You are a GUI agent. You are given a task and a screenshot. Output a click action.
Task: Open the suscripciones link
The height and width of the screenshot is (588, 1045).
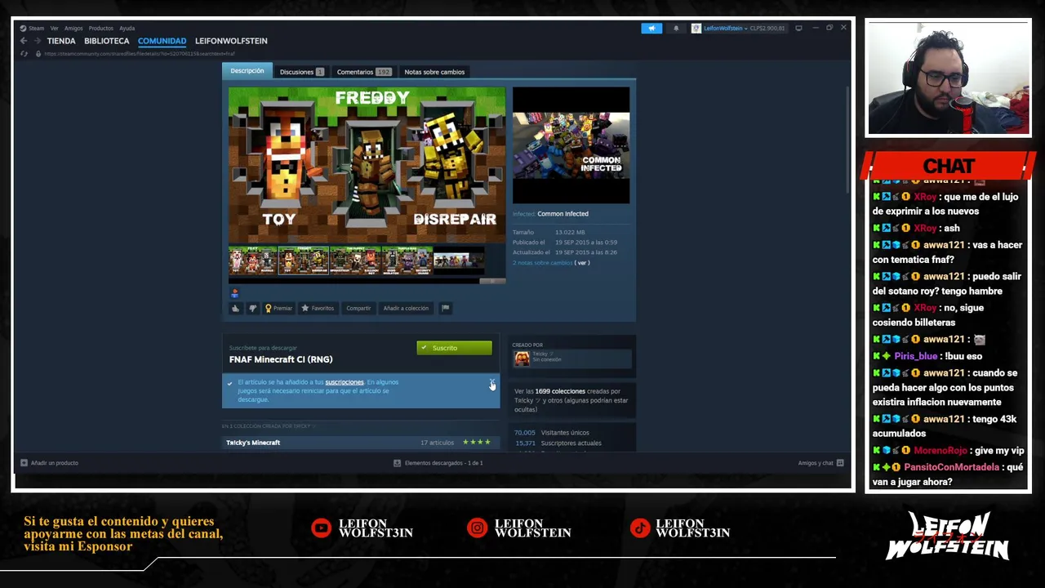coord(345,382)
